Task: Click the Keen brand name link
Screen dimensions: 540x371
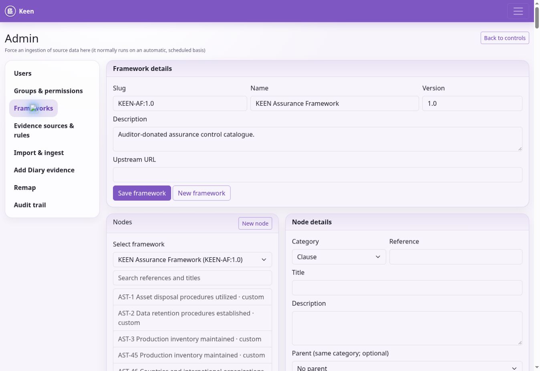Action: pyautogui.click(x=26, y=11)
